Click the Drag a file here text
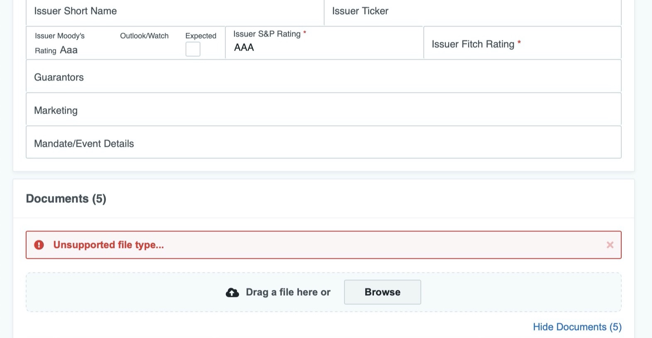This screenshot has height=338, width=652. point(288,292)
